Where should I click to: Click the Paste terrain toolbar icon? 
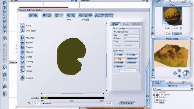click(49, 15)
